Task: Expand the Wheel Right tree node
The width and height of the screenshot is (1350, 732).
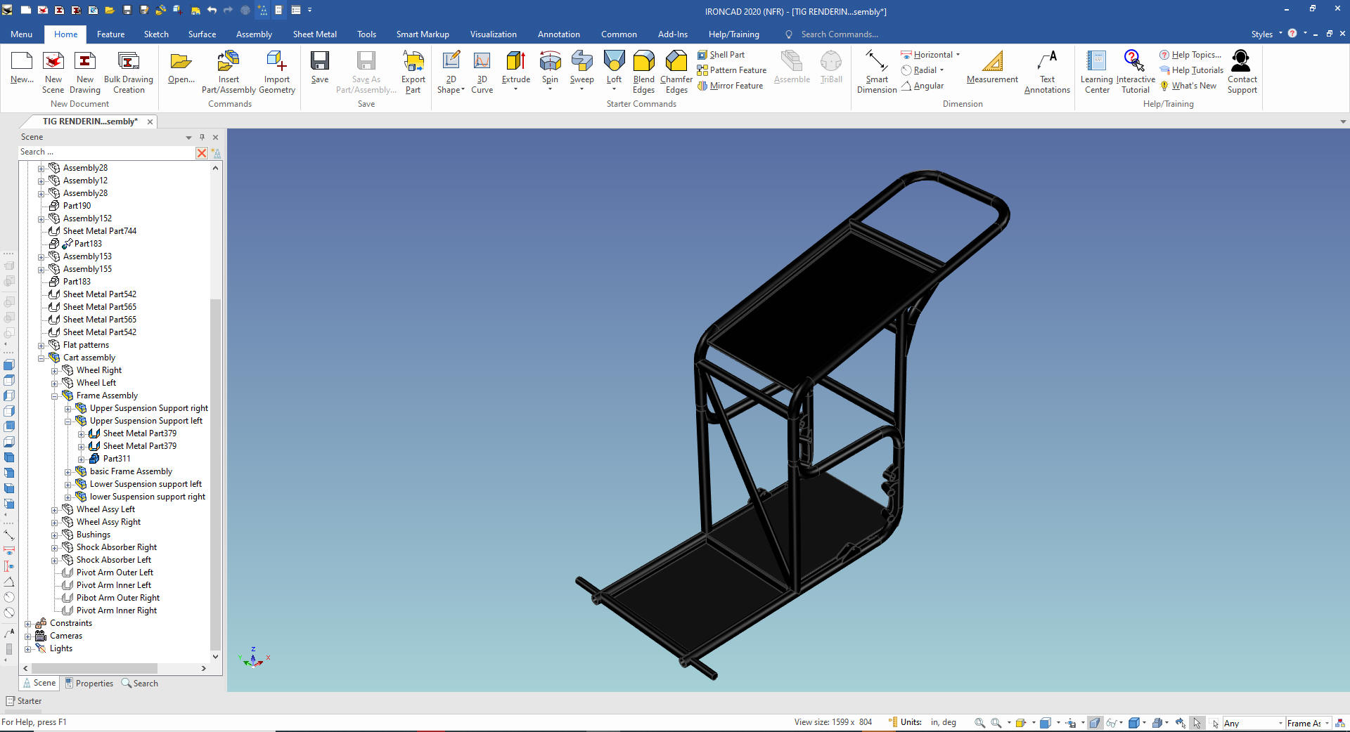Action: (55, 371)
